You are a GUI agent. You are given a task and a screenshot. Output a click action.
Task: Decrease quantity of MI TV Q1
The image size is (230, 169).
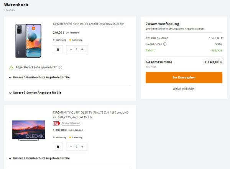coord(71,147)
